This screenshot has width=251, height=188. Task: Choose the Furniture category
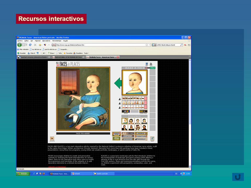point(141,136)
